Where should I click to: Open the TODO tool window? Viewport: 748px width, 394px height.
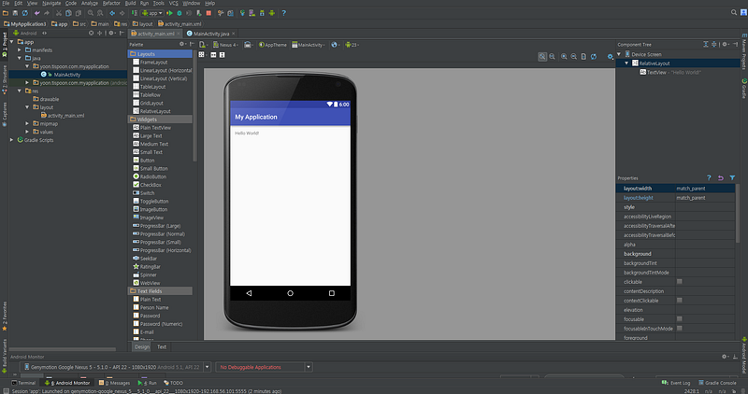click(174, 383)
